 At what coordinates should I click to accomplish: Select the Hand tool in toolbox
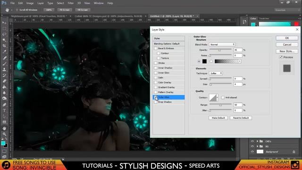pyautogui.click(x=4, y=128)
